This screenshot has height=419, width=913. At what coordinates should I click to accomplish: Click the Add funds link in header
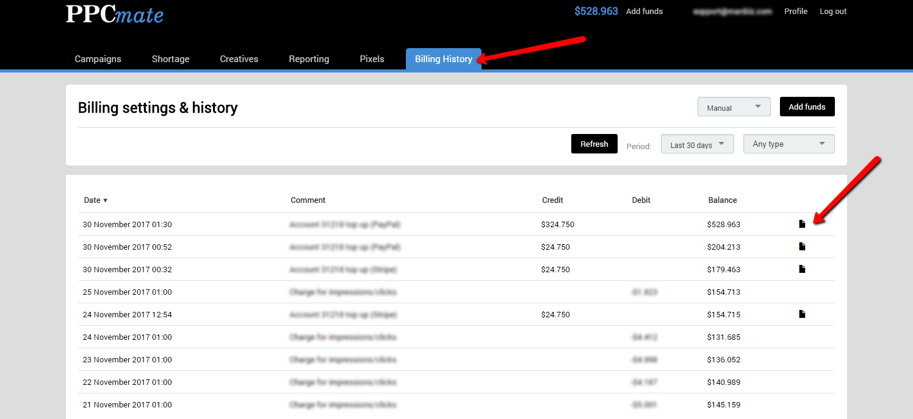644,12
